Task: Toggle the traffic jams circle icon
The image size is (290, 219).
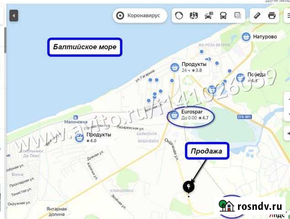Action: (x=179, y=16)
